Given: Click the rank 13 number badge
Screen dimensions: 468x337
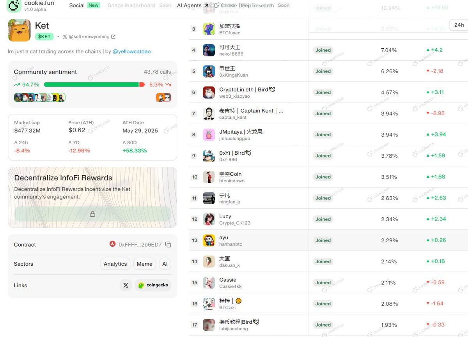Looking at the screenshot, I should pos(194,240).
